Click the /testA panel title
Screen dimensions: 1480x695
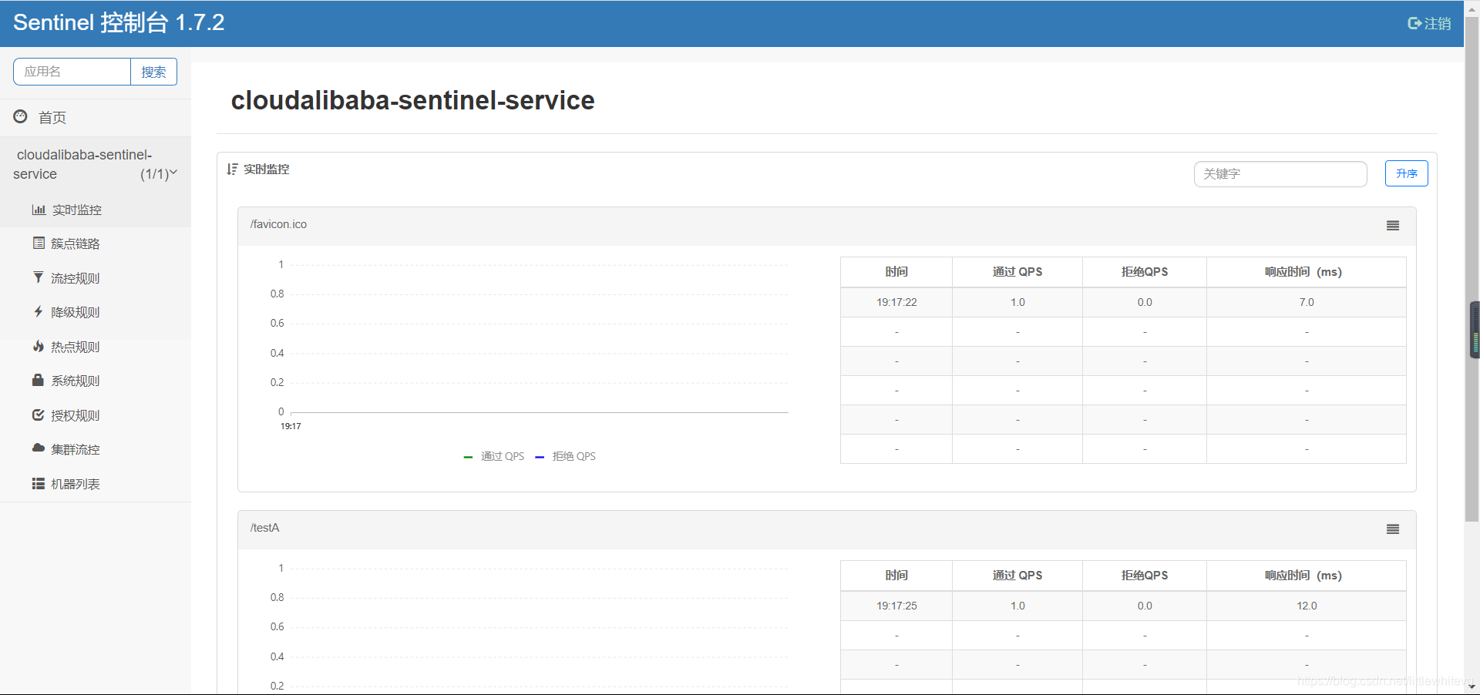click(264, 528)
